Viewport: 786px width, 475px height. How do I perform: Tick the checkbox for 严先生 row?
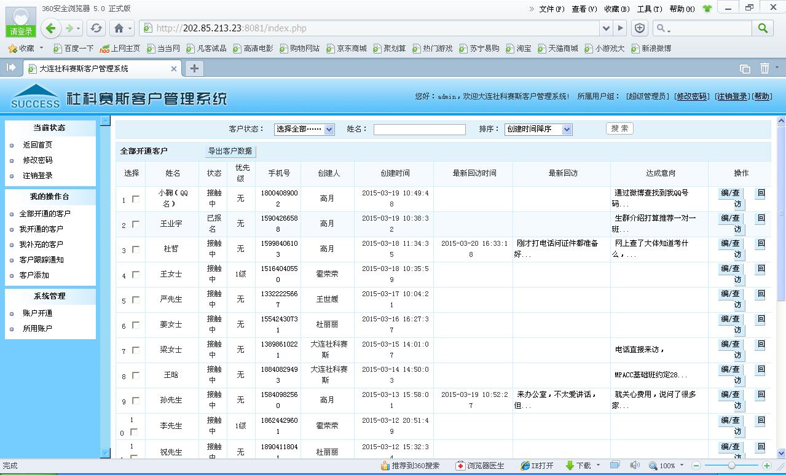coord(136,300)
